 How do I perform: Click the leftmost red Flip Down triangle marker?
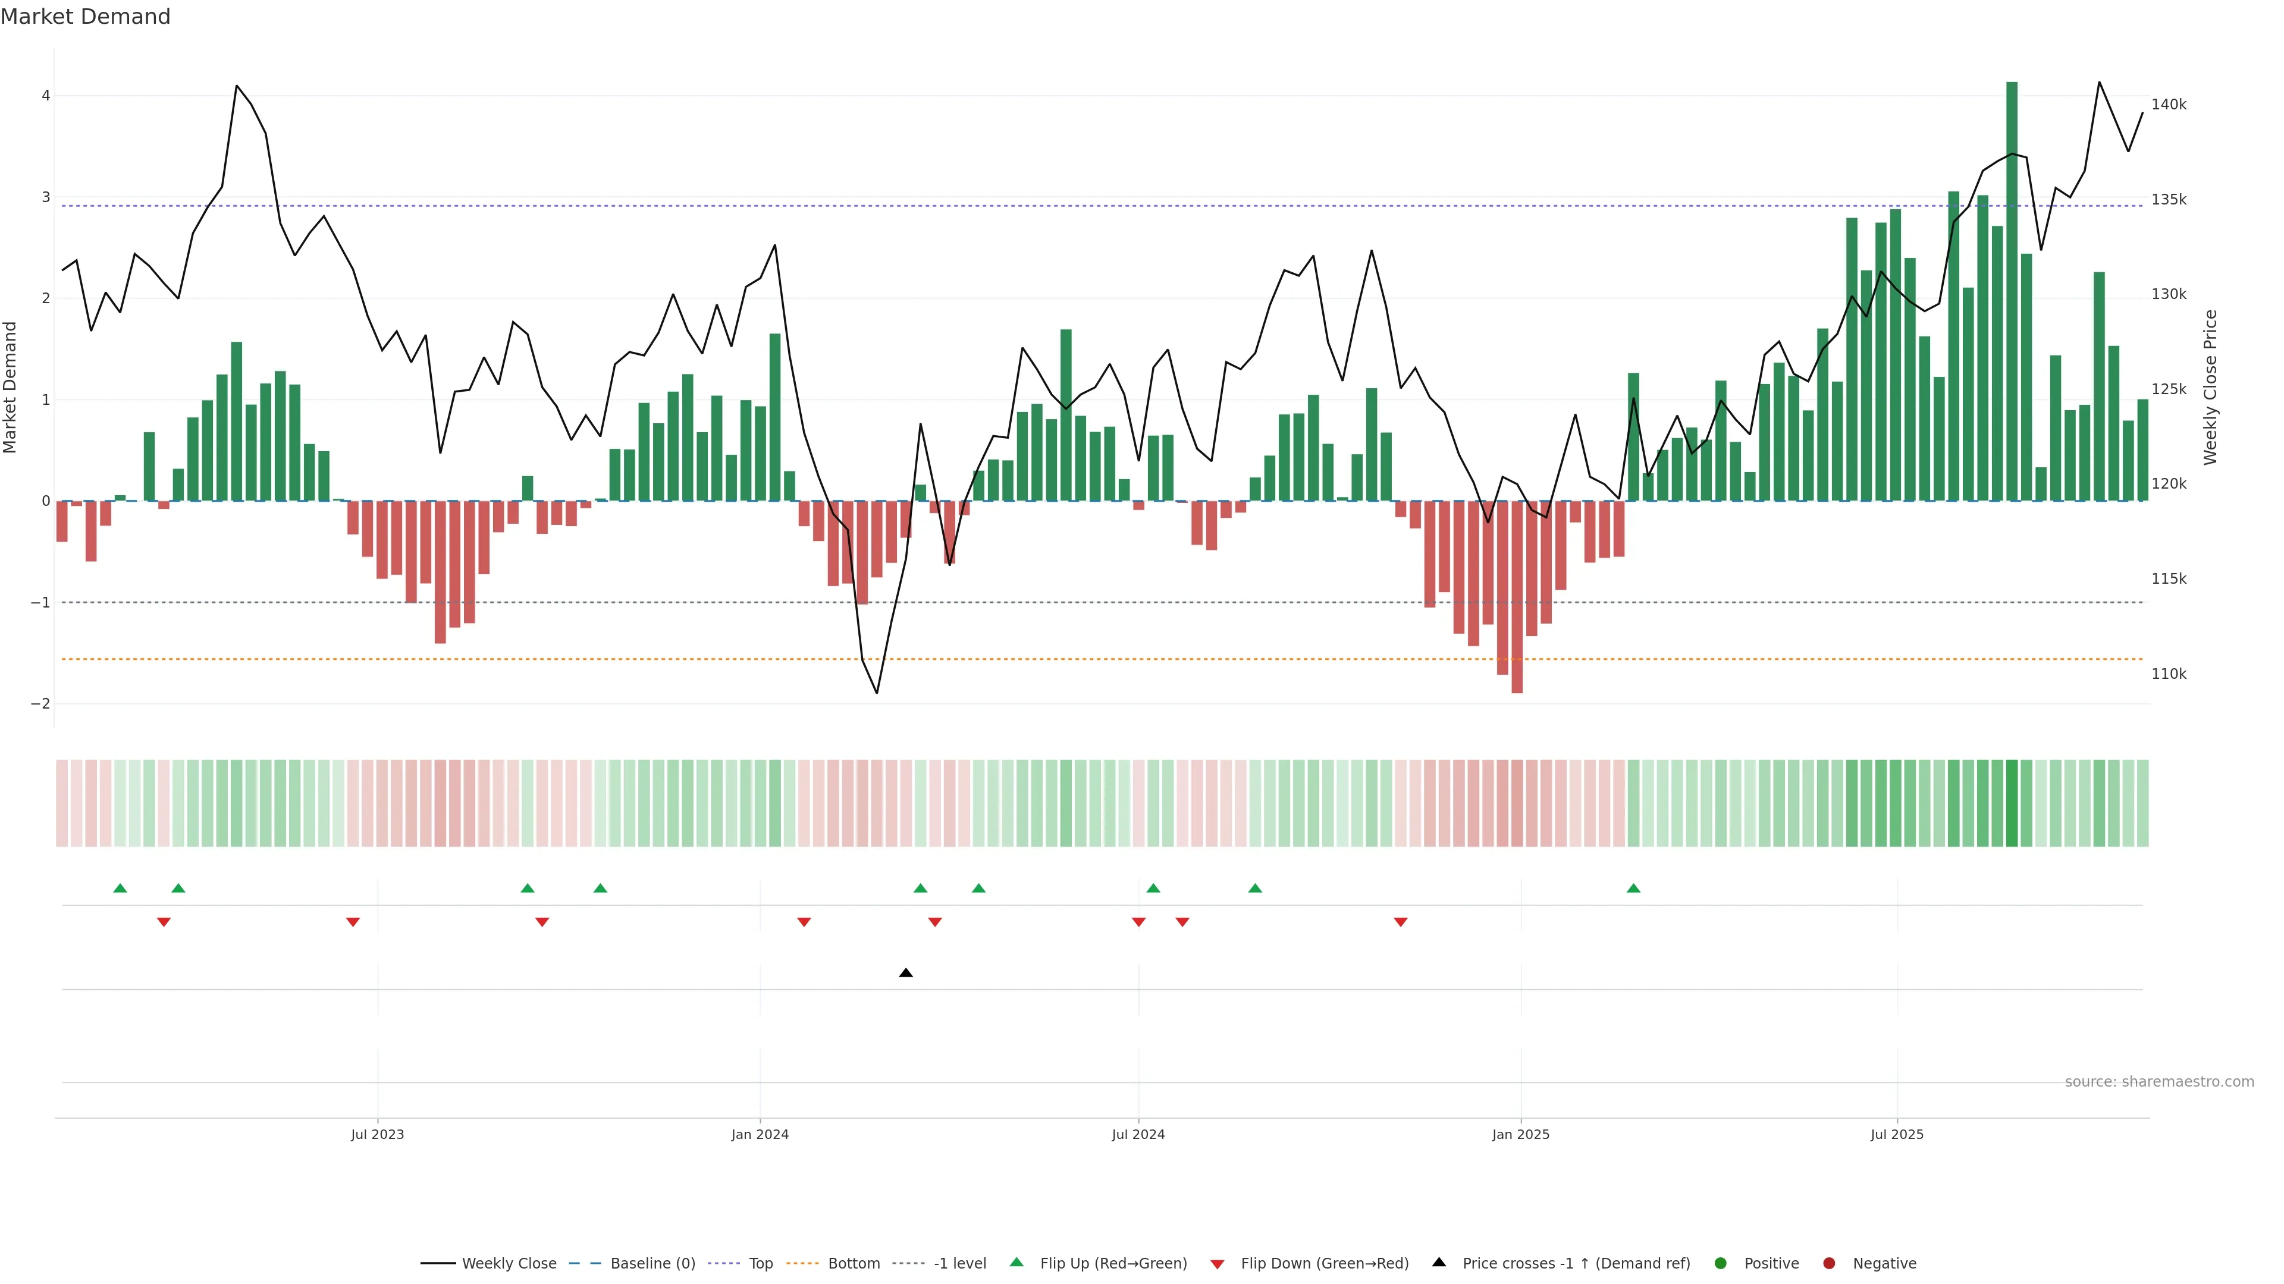pyautogui.click(x=163, y=923)
